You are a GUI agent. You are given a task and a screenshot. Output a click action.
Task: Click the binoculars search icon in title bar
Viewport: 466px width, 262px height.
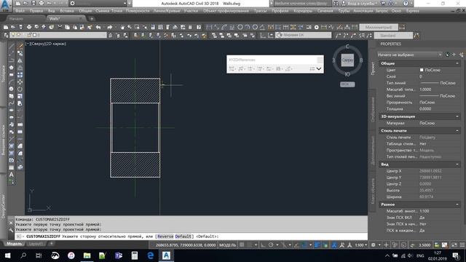336,3
